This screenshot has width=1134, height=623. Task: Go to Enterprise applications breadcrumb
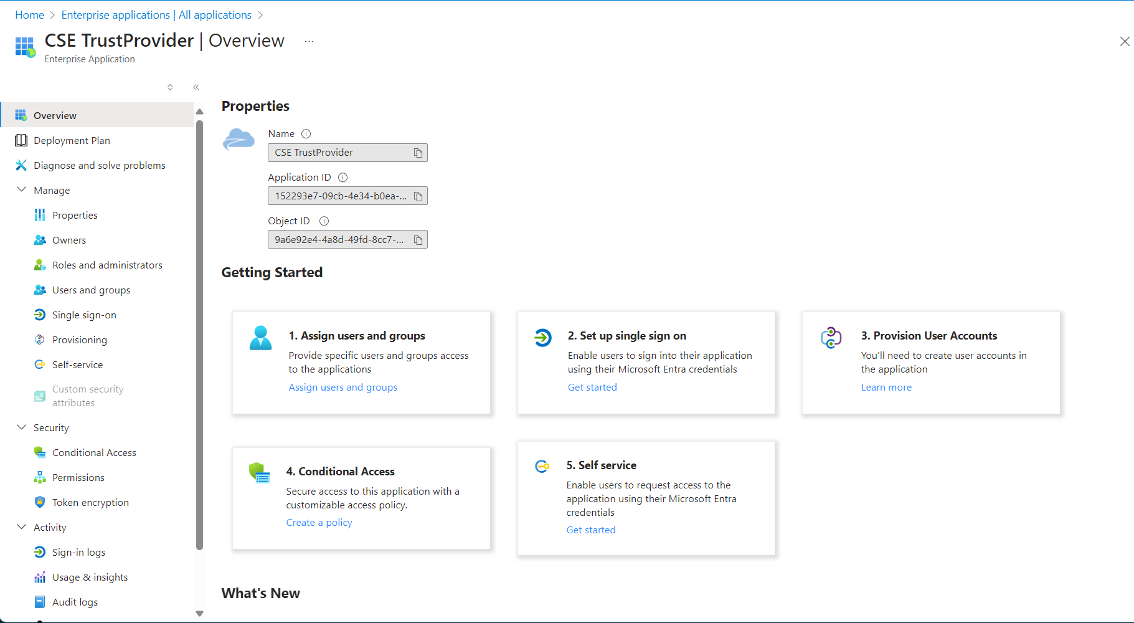[x=156, y=15]
